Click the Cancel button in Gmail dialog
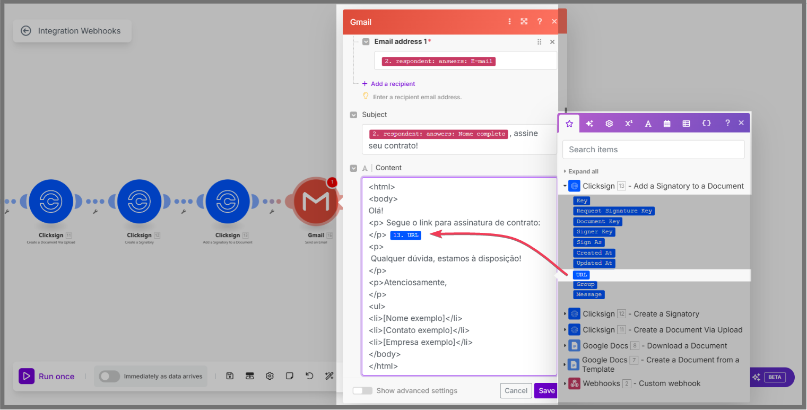This screenshot has width=807, height=410. point(516,391)
